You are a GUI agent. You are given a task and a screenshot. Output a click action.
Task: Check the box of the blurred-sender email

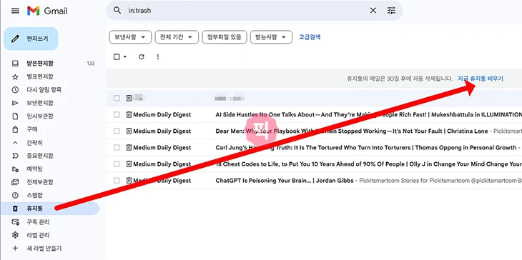(117, 98)
